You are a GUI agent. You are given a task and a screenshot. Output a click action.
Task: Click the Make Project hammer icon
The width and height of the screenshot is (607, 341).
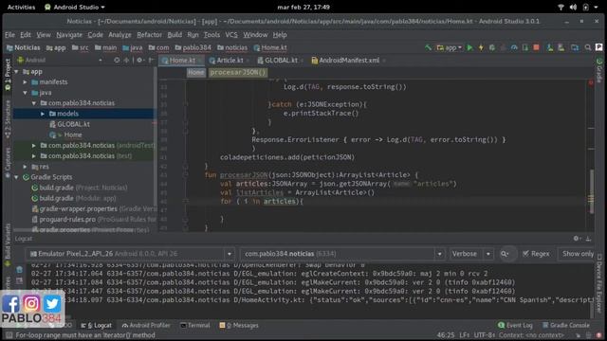point(428,47)
